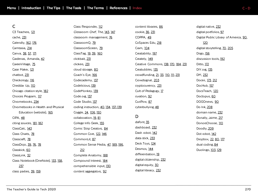The height and width of the screenshot is (193, 258).
Task: Open page 116 link for Checkology
Action: click(x=32, y=80)
